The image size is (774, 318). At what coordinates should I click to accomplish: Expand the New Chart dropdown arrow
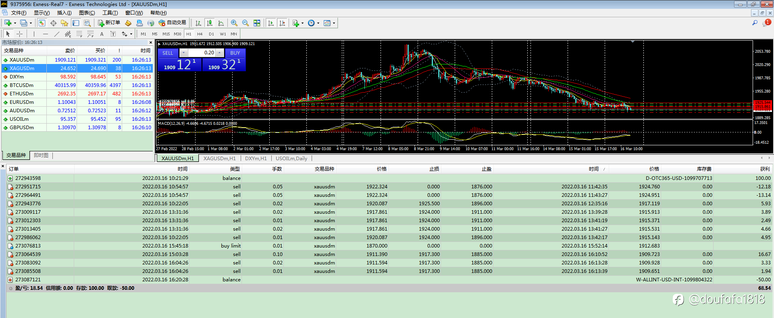pos(15,23)
